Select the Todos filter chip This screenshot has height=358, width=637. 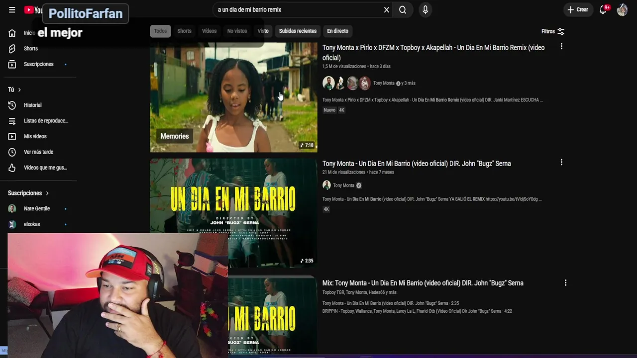point(160,31)
